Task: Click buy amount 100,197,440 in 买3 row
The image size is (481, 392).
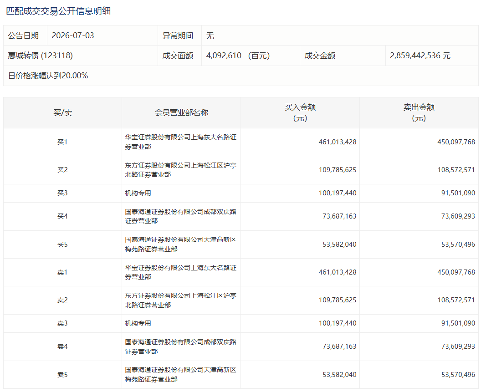Action: (x=338, y=193)
